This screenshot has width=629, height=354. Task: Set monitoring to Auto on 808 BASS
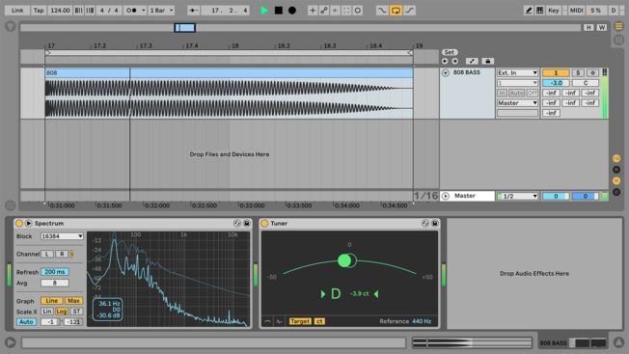517,93
